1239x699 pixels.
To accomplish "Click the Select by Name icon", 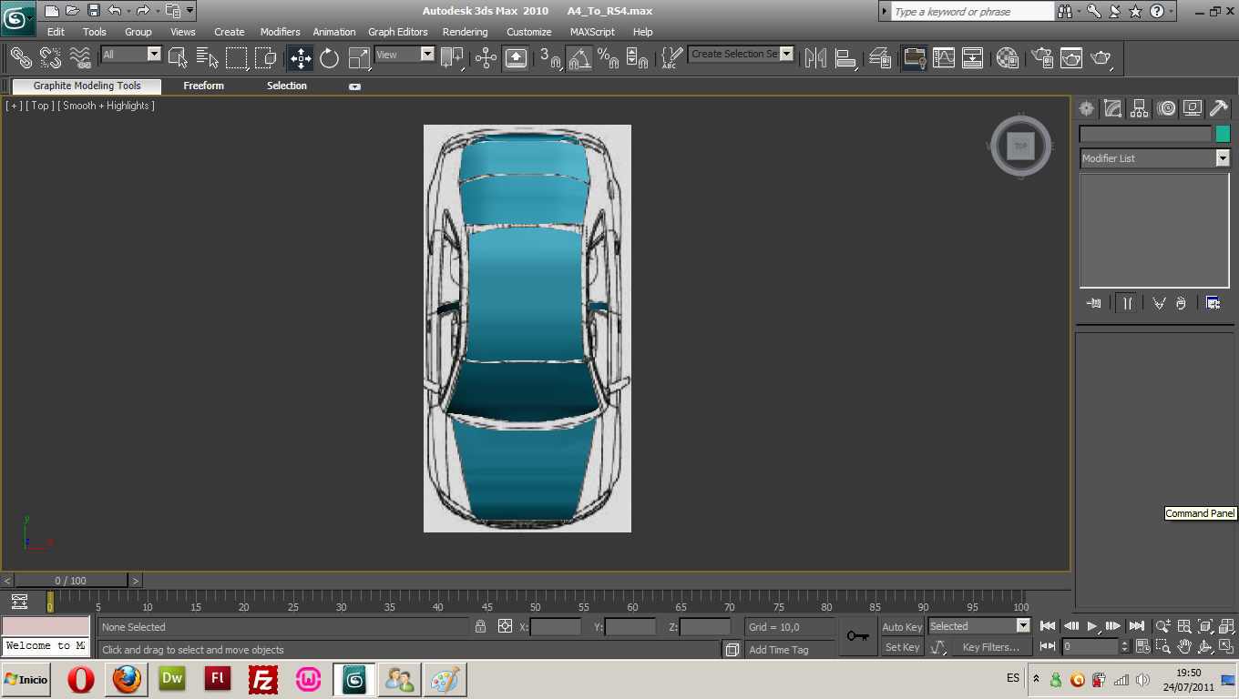I will pyautogui.click(x=207, y=58).
